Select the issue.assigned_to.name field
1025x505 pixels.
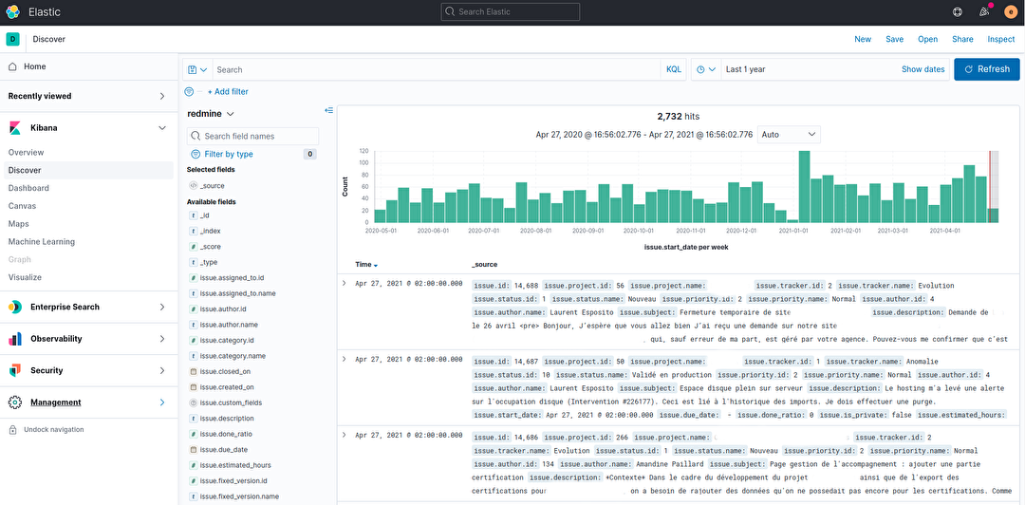pyautogui.click(x=237, y=293)
